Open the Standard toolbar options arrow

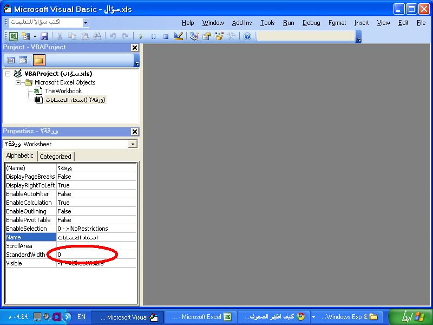(x=358, y=37)
